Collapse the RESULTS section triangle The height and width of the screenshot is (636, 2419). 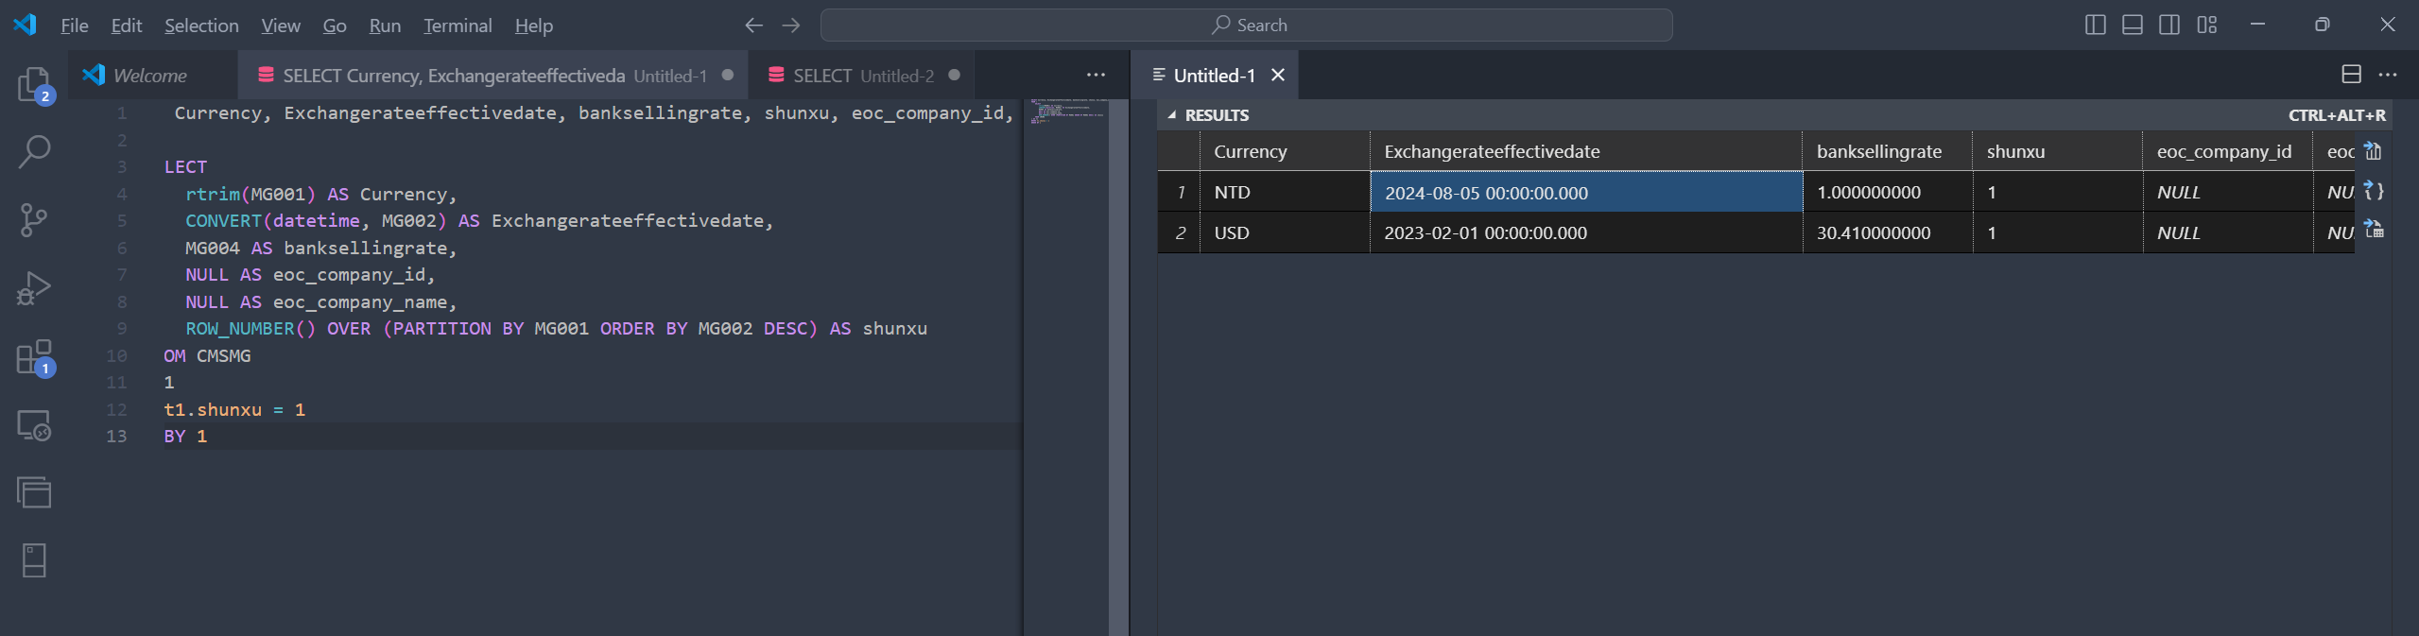pyautogui.click(x=1172, y=115)
